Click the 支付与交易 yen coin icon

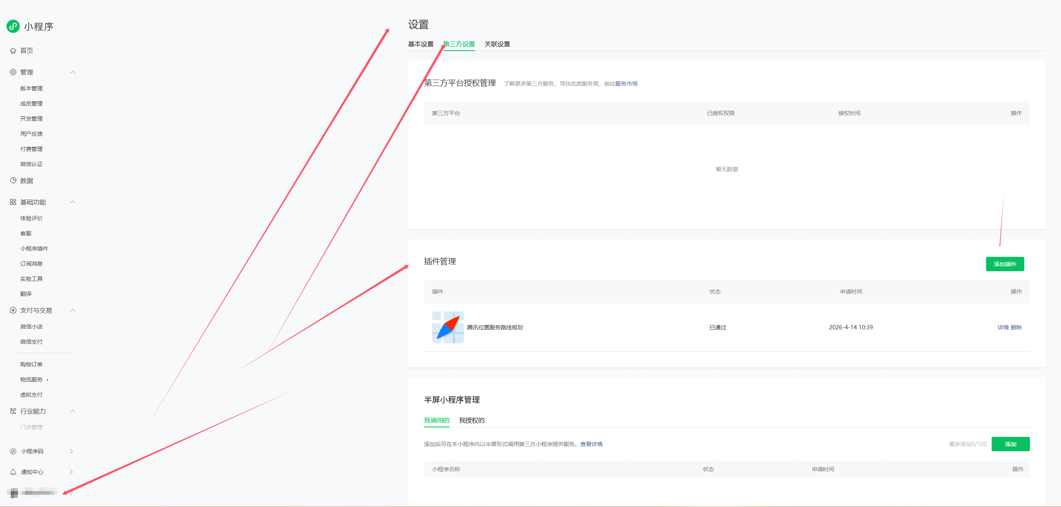[x=13, y=310]
